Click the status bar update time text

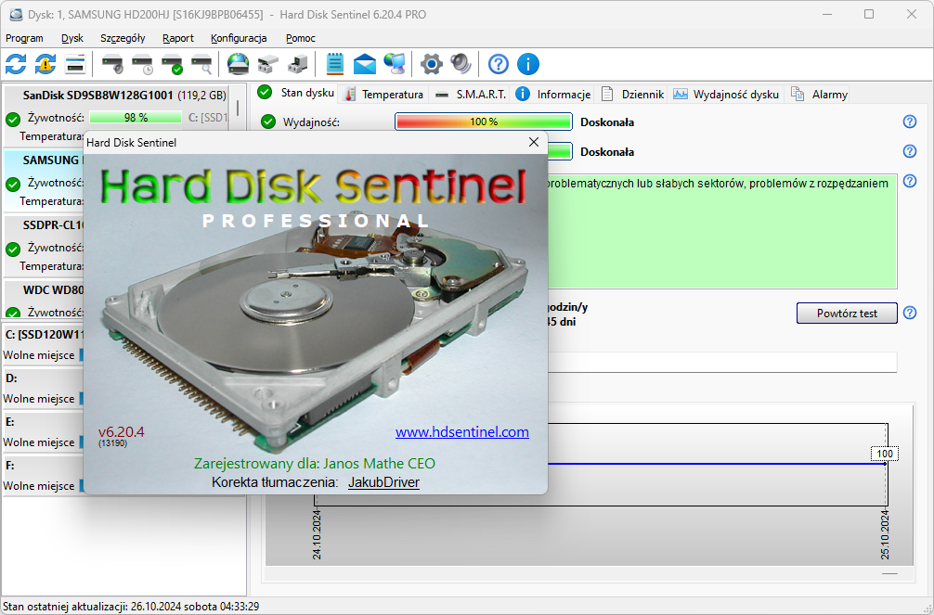click(x=131, y=607)
